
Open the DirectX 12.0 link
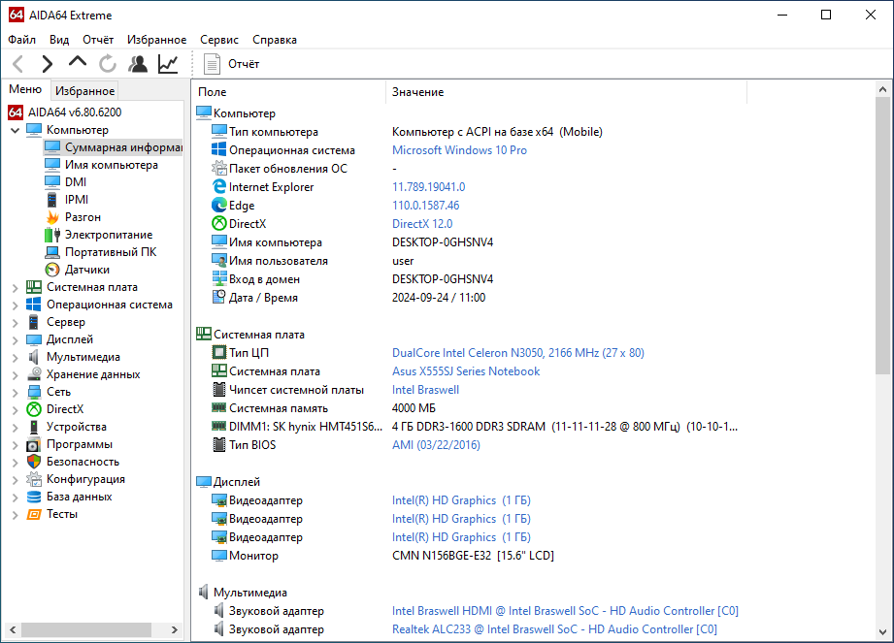pyautogui.click(x=422, y=224)
